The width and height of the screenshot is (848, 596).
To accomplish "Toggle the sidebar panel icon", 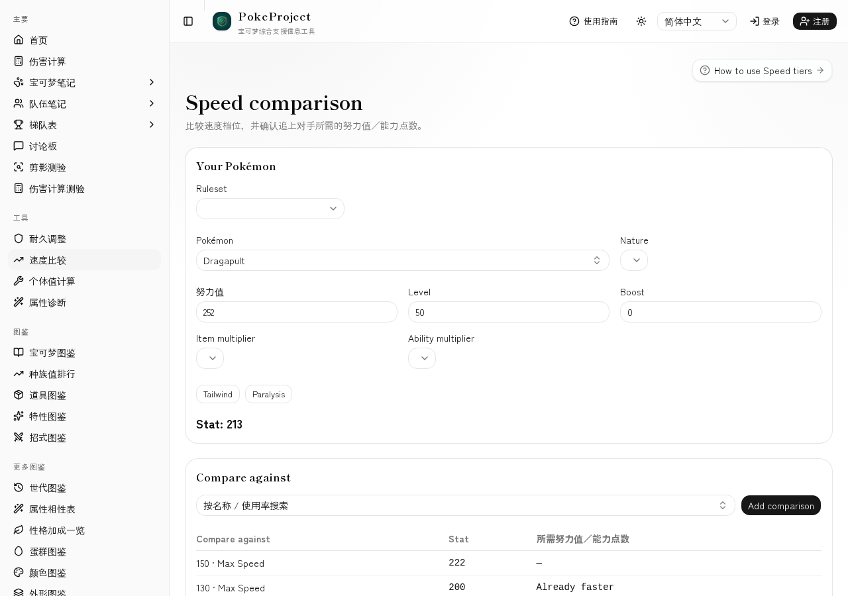I will 188,21.
